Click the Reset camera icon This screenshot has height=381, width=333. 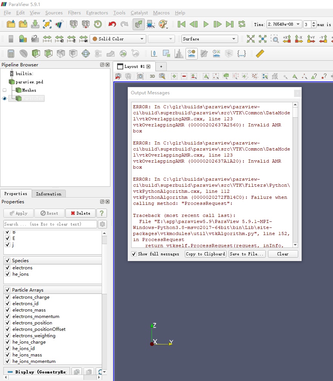[251, 39]
